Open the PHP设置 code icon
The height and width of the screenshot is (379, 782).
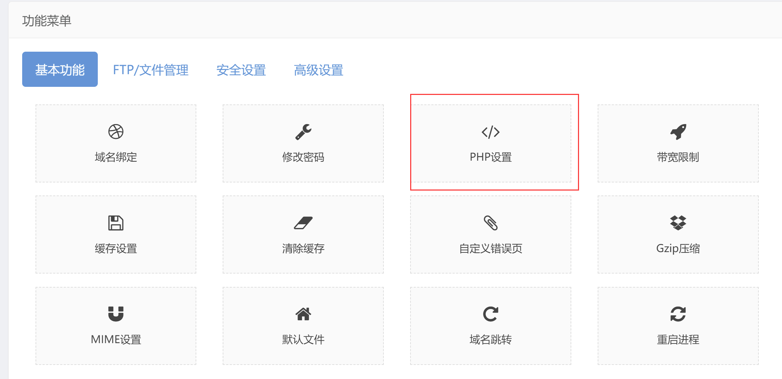pos(491,132)
